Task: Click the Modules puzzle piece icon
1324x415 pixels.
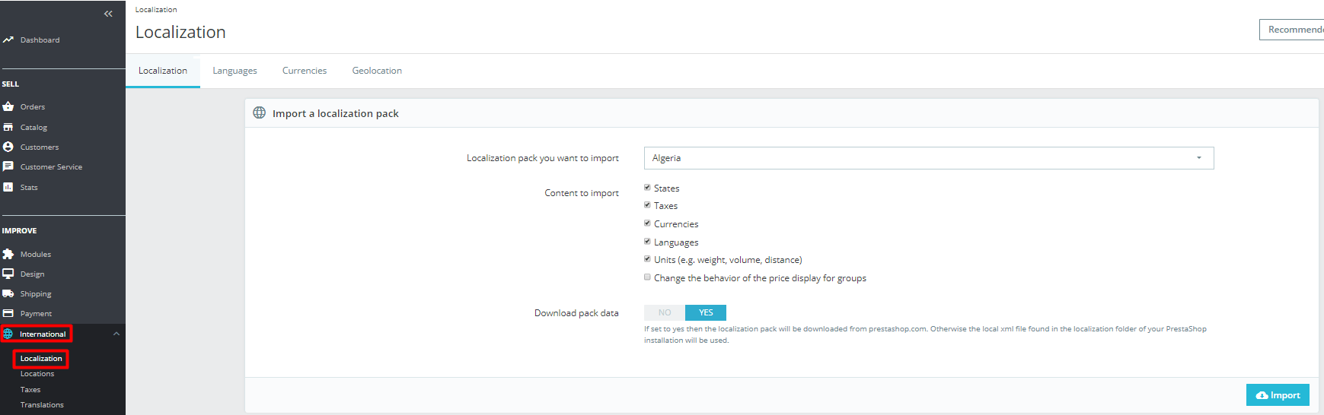Action: click(x=8, y=254)
